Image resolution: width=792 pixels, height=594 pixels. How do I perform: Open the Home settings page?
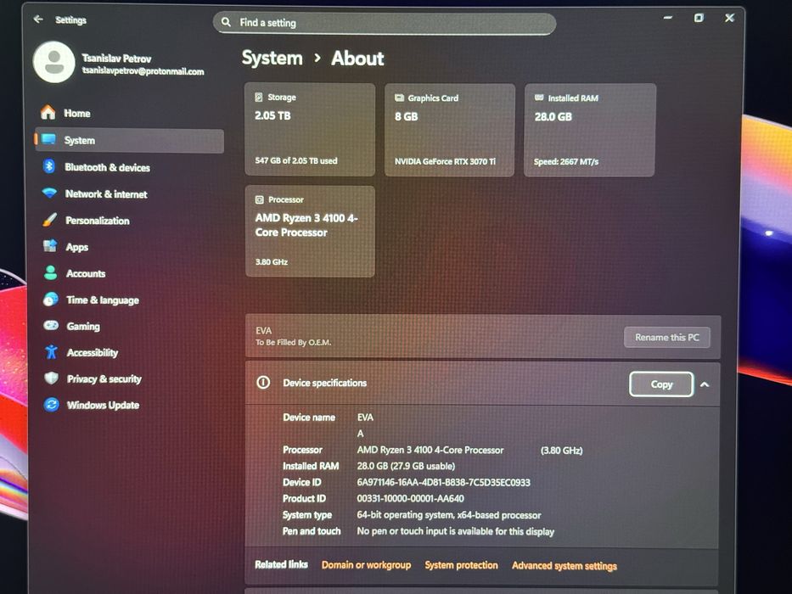tap(129, 113)
